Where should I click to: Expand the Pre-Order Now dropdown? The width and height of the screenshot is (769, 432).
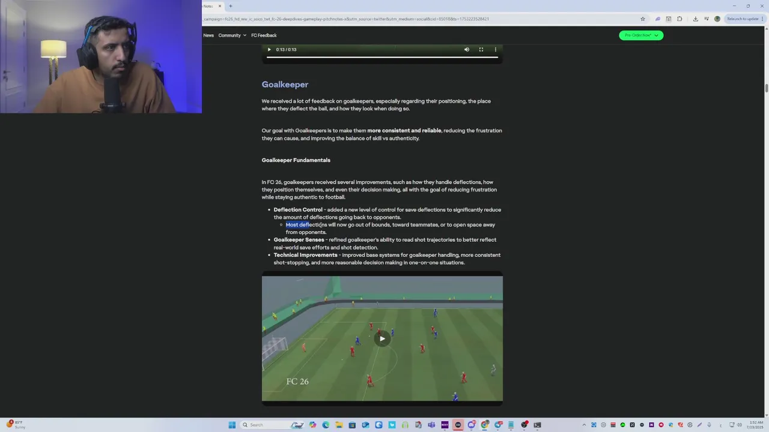tap(641, 35)
